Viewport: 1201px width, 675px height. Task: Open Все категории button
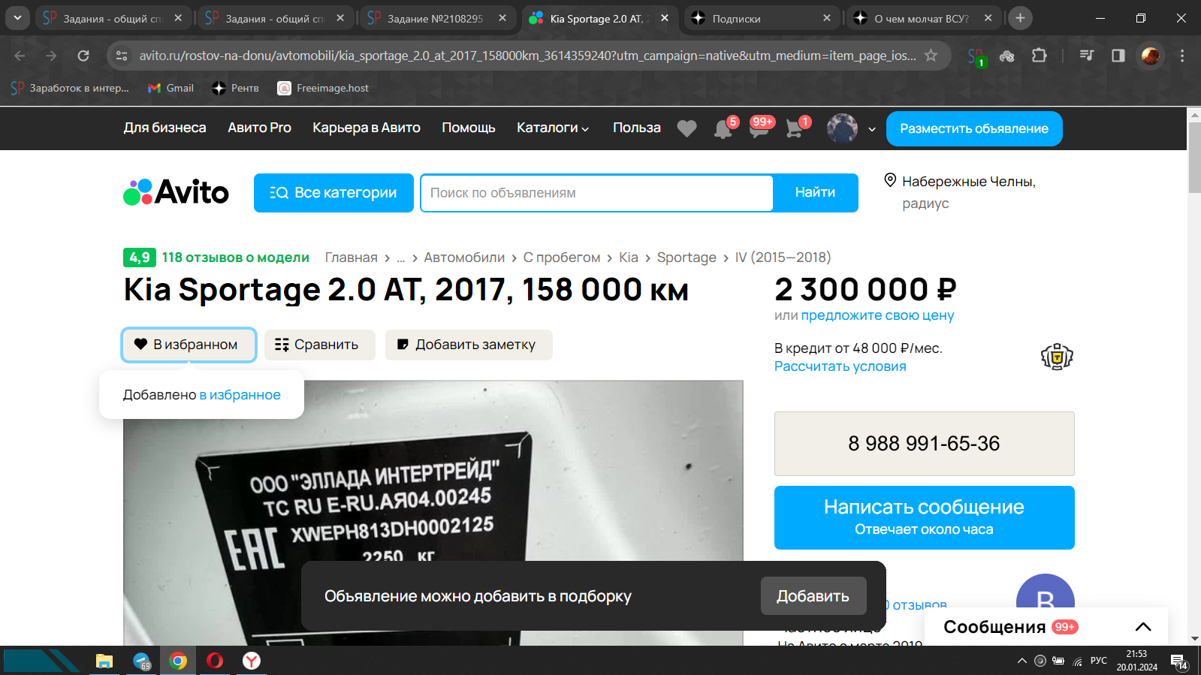pyautogui.click(x=333, y=193)
